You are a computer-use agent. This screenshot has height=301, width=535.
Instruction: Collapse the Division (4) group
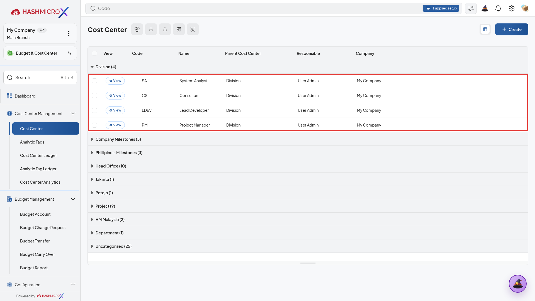(x=92, y=67)
